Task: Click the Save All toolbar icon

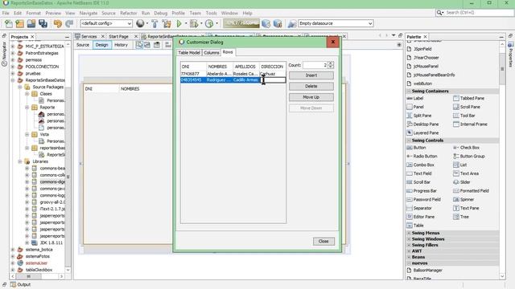Action: tap(43, 23)
